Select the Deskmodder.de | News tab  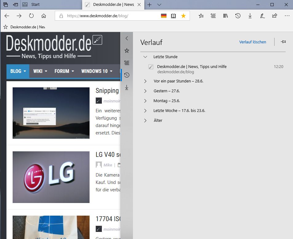[113, 5]
